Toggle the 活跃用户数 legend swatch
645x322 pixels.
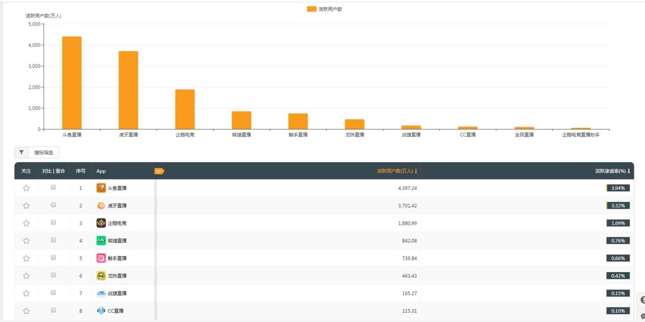pos(311,9)
